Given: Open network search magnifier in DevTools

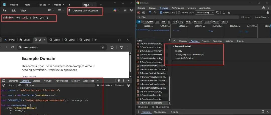Looking at the screenshot, I should [155, 13].
